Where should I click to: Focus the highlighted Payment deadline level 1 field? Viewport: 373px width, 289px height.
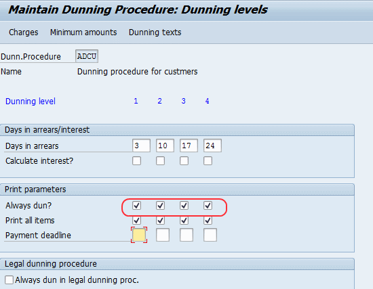139,235
